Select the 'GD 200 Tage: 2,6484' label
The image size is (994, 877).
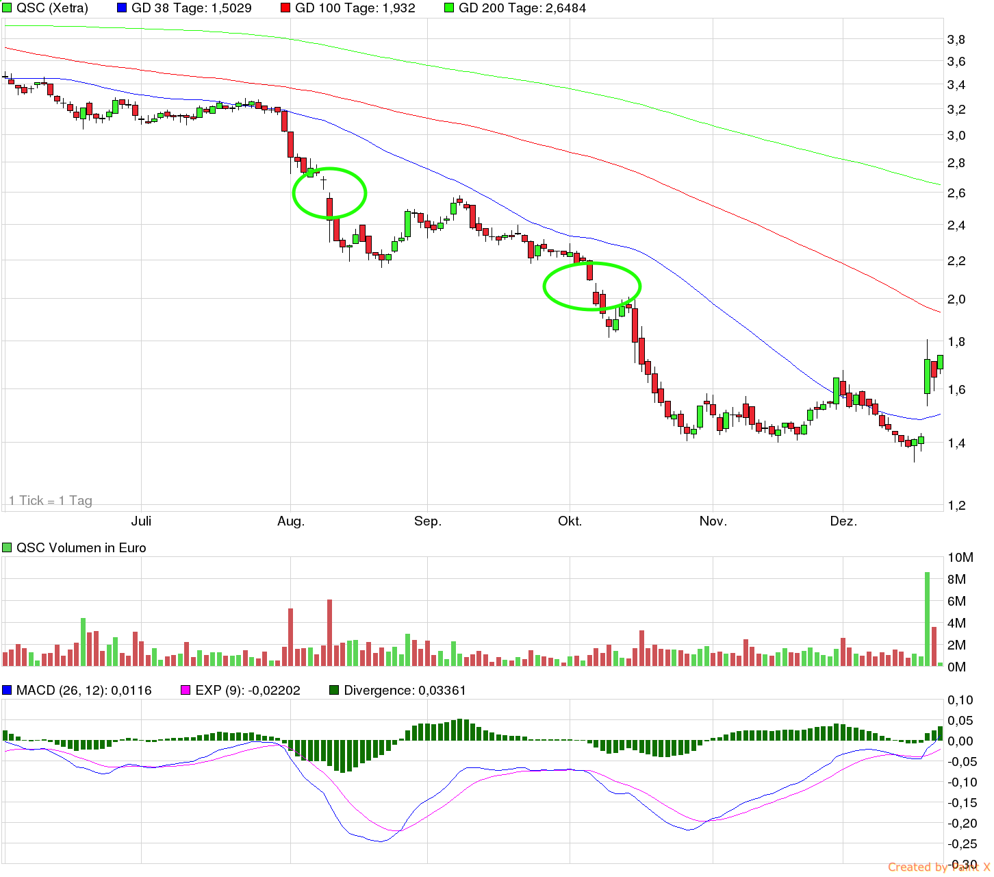pos(522,8)
